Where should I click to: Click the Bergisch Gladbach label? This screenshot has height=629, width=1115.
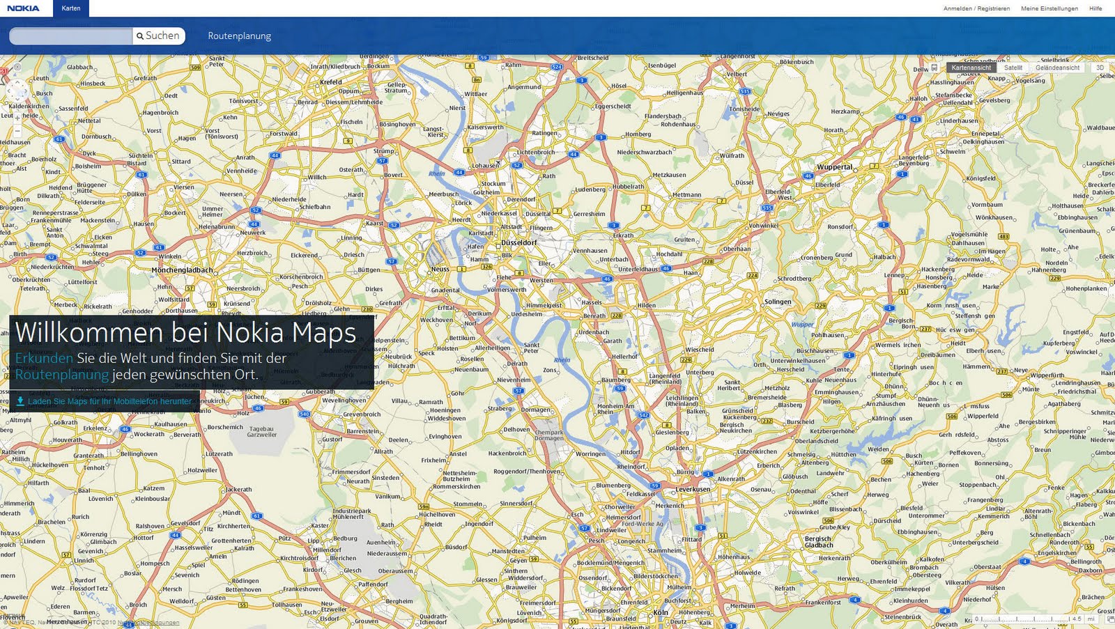pos(818,541)
